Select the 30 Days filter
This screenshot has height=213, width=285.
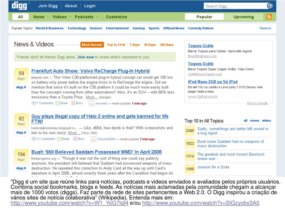pos(150,45)
